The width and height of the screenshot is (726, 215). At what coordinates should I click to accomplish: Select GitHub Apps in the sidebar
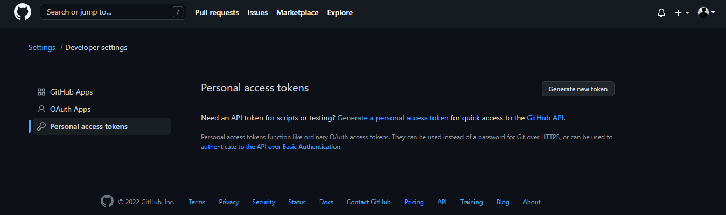point(102,92)
